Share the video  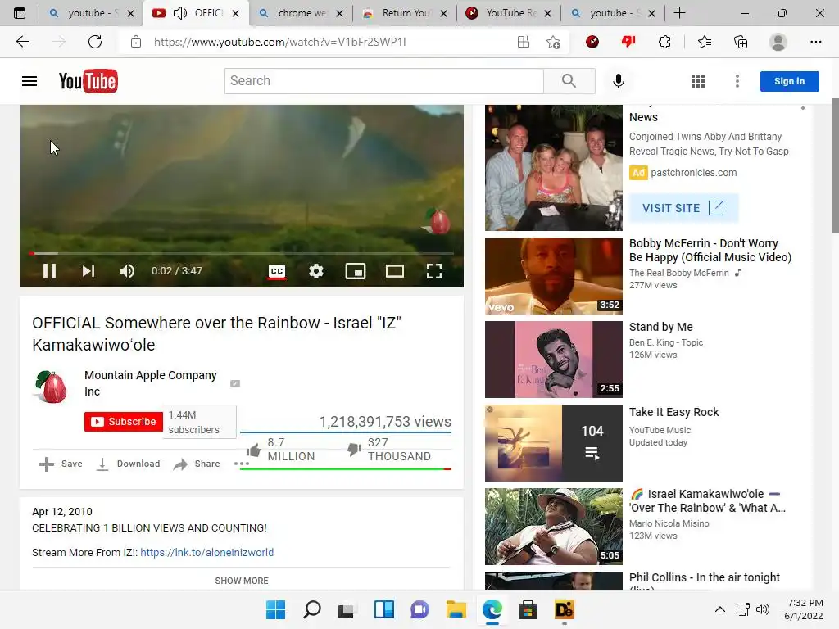[197, 464]
